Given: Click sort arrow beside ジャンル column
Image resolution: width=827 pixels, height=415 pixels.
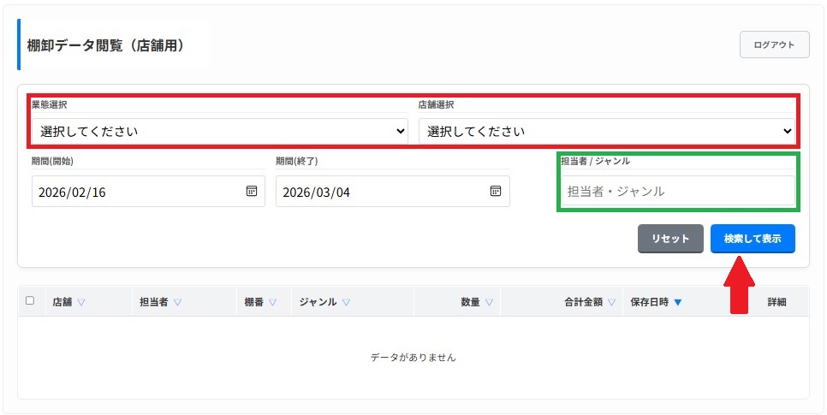Looking at the screenshot, I should point(347,302).
